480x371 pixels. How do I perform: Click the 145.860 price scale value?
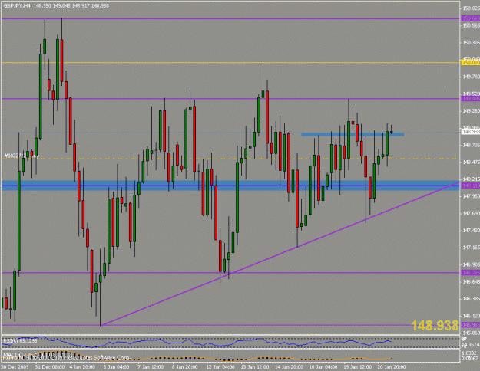coord(471,333)
